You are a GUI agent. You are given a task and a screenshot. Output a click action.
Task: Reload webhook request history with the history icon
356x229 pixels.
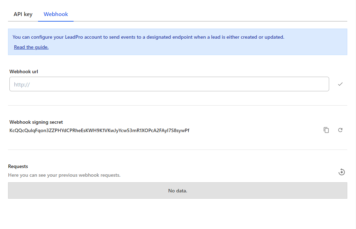[x=342, y=172]
